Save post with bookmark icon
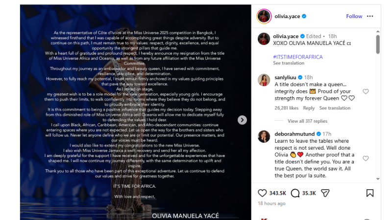 point(370,193)
